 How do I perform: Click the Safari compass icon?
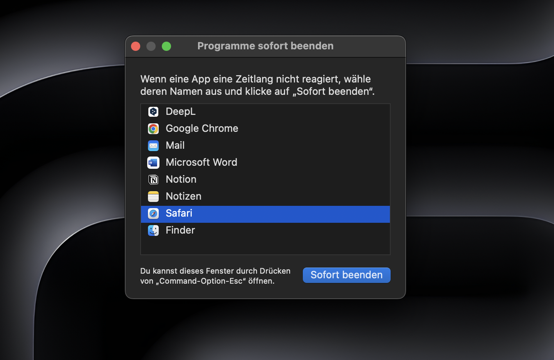(x=153, y=214)
